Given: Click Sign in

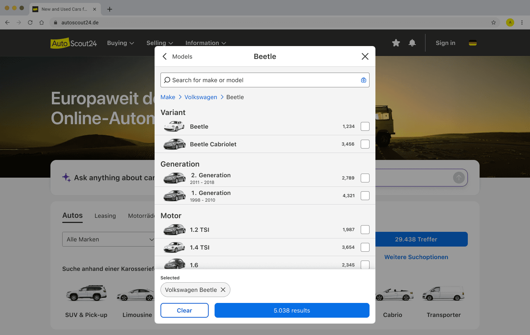Looking at the screenshot, I should point(445,43).
